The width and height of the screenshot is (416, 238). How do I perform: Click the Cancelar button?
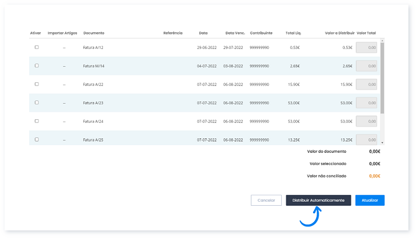coord(266,201)
